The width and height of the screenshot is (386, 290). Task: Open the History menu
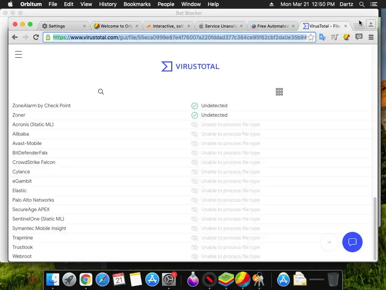108,4
